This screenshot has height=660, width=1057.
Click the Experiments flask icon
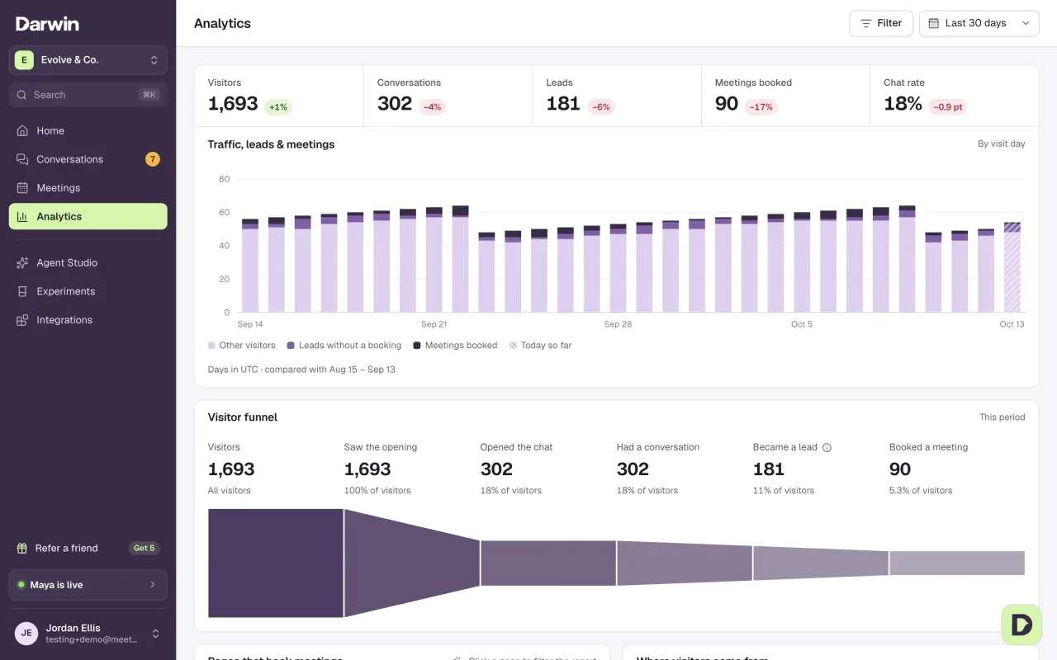pos(22,291)
